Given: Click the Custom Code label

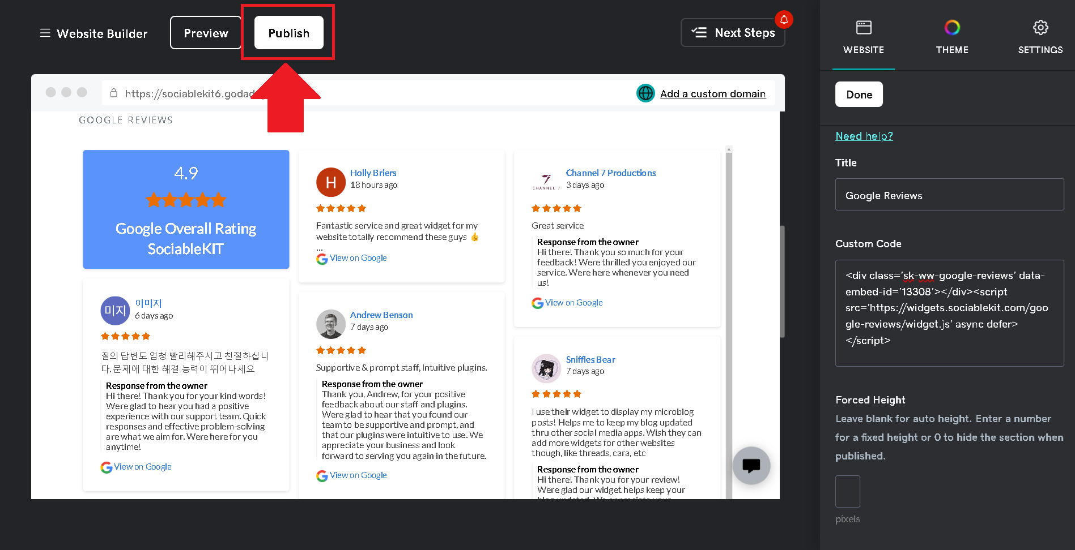Looking at the screenshot, I should coord(868,243).
